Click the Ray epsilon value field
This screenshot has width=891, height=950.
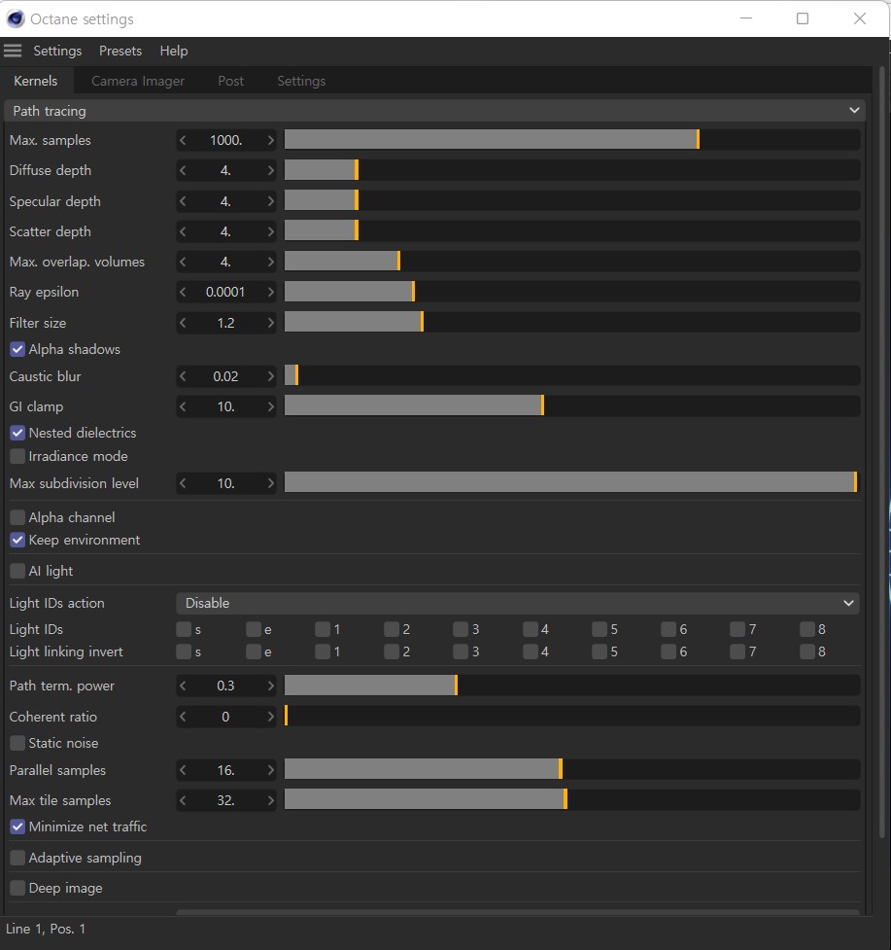tap(225, 292)
